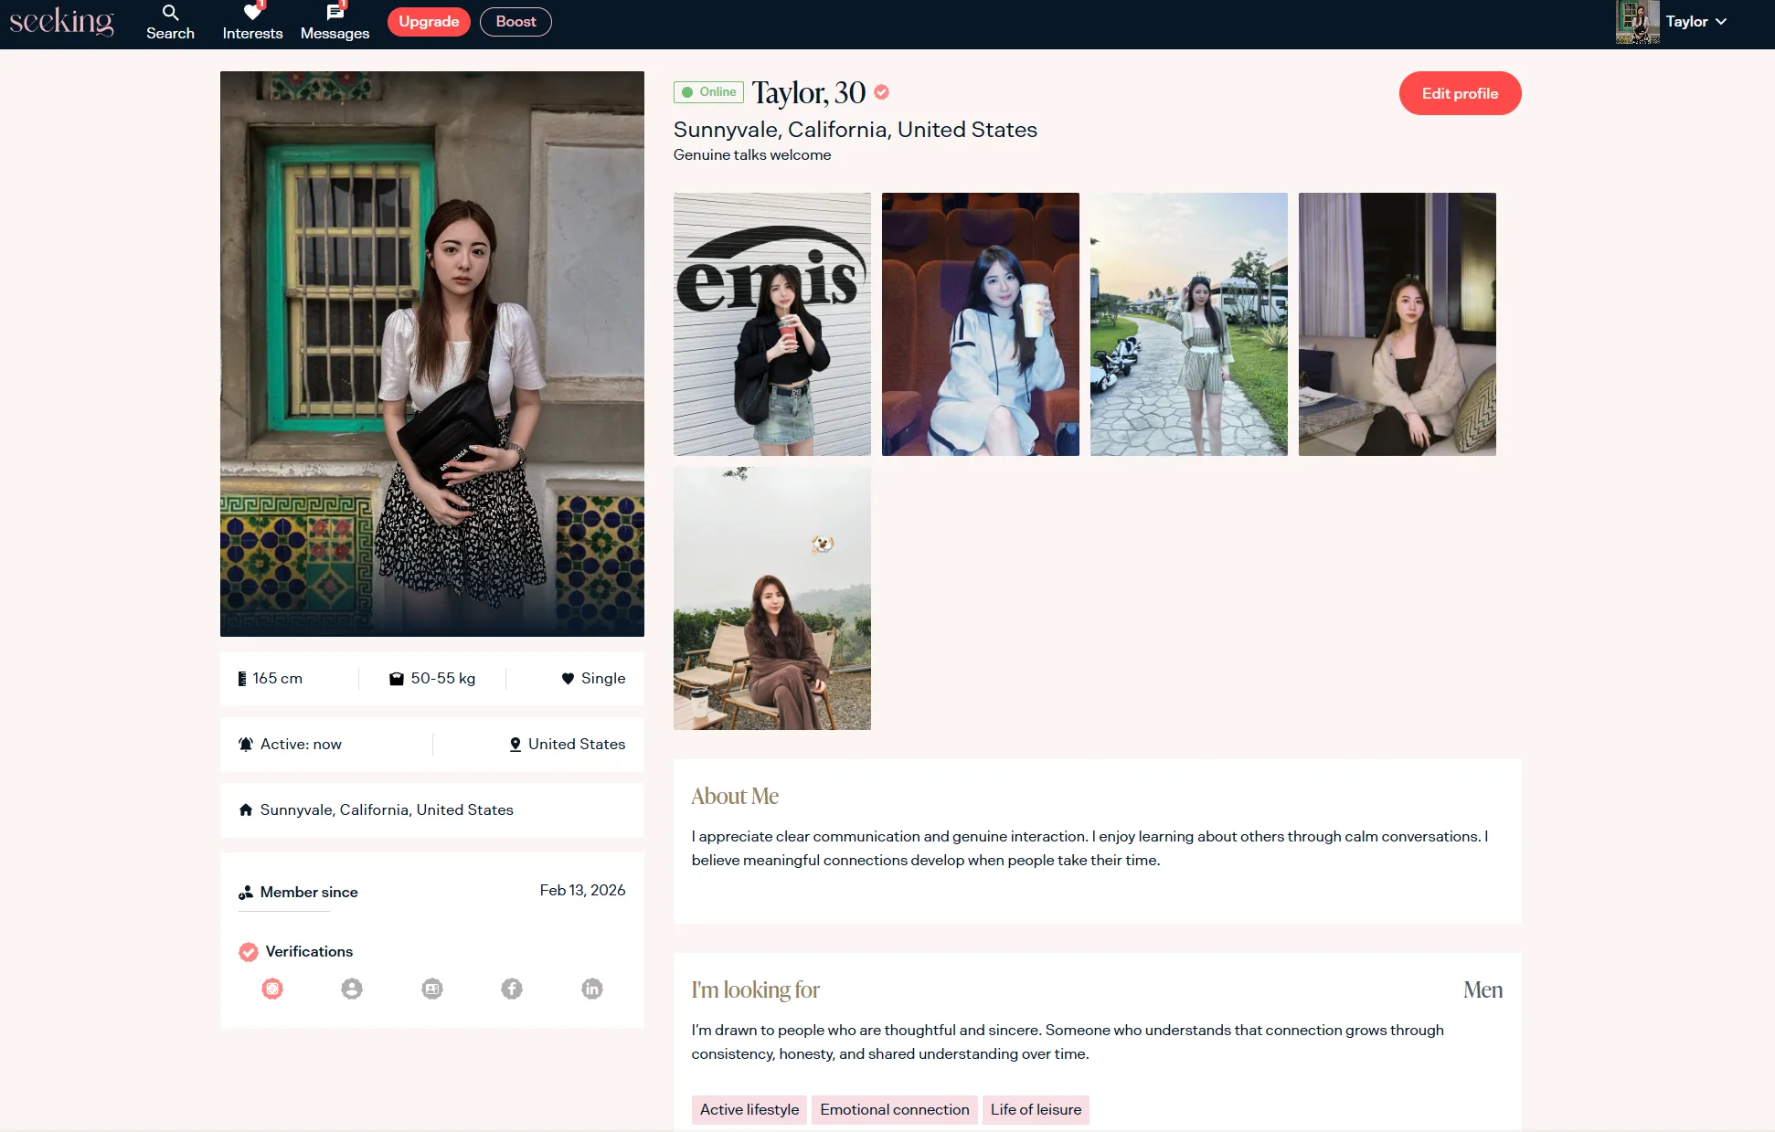Open the emis wall photo thumbnail

pyautogui.click(x=772, y=324)
